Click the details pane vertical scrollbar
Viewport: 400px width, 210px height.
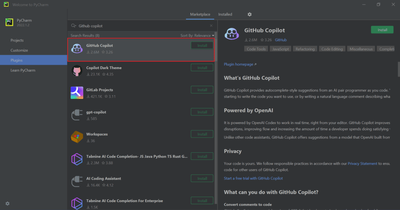[399, 69]
